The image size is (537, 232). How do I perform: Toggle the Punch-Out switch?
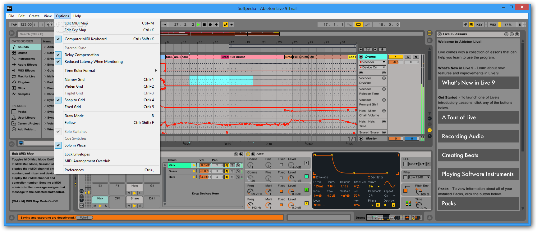click(368, 24)
